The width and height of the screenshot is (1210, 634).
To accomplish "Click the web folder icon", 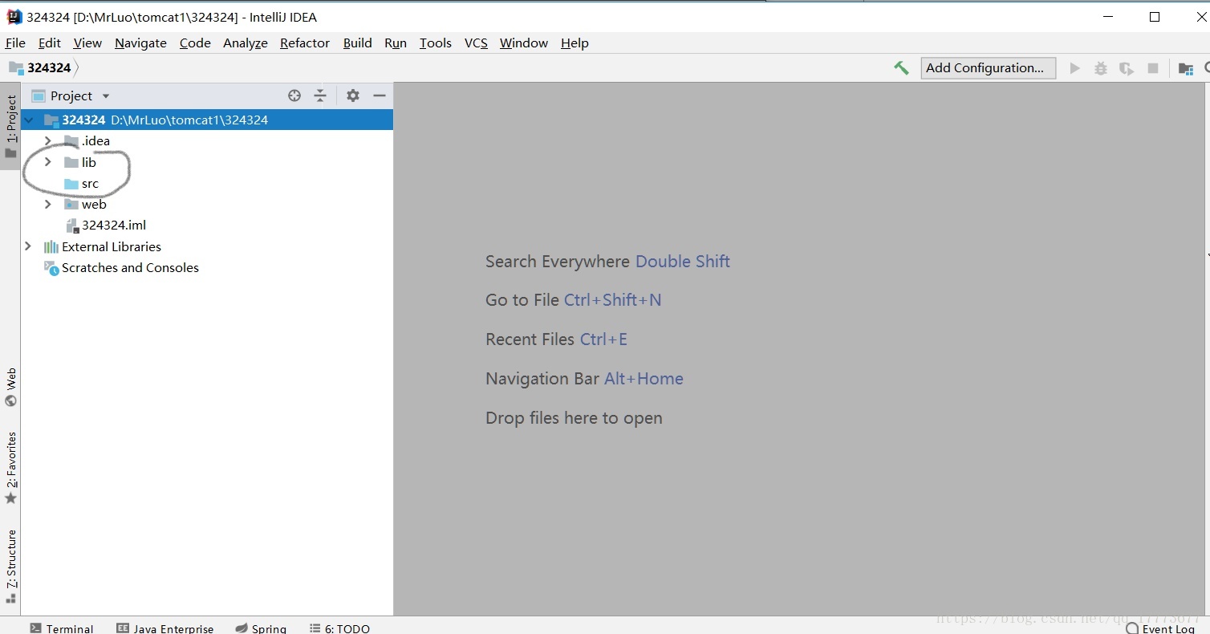I will (71, 205).
